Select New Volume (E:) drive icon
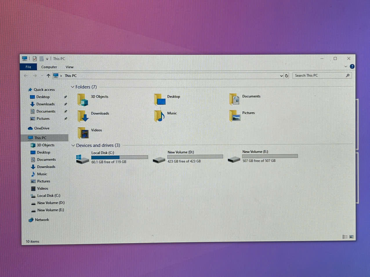Viewport: 370px width, 277px height. [234, 159]
